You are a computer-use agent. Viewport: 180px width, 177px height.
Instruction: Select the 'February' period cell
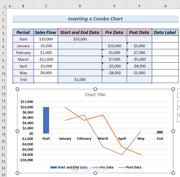(x=23, y=53)
